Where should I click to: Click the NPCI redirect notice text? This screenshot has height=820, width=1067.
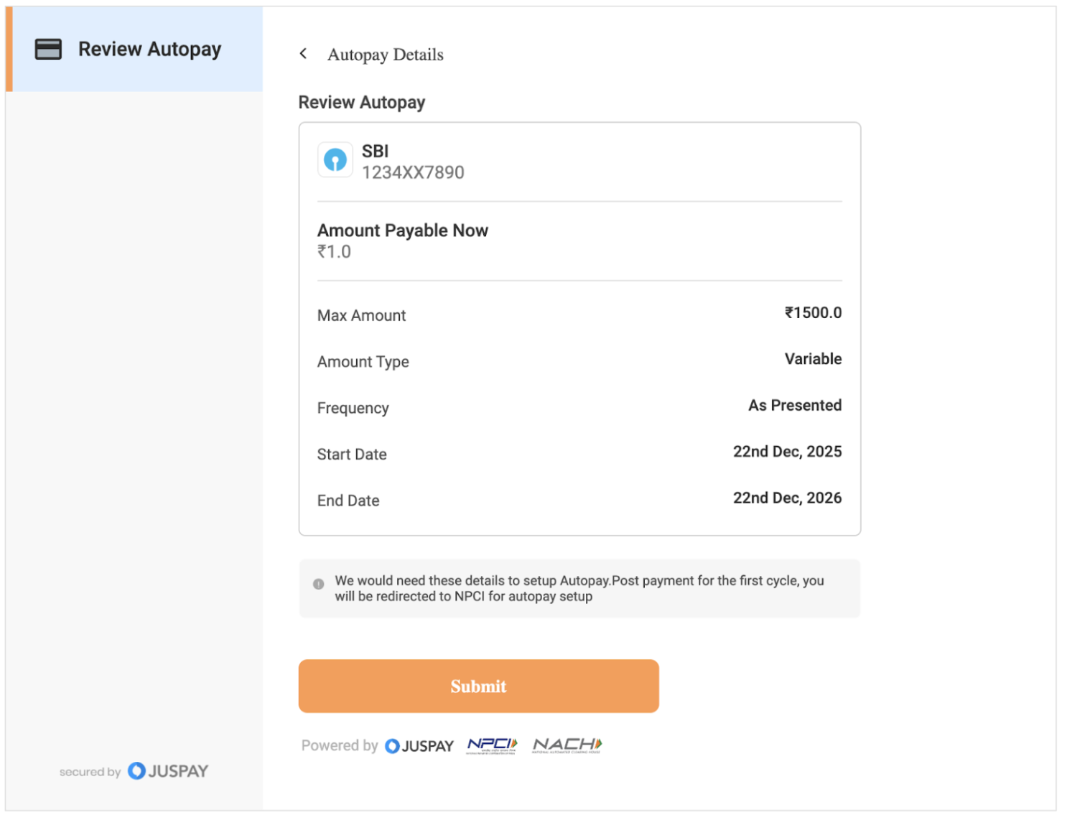(x=579, y=589)
